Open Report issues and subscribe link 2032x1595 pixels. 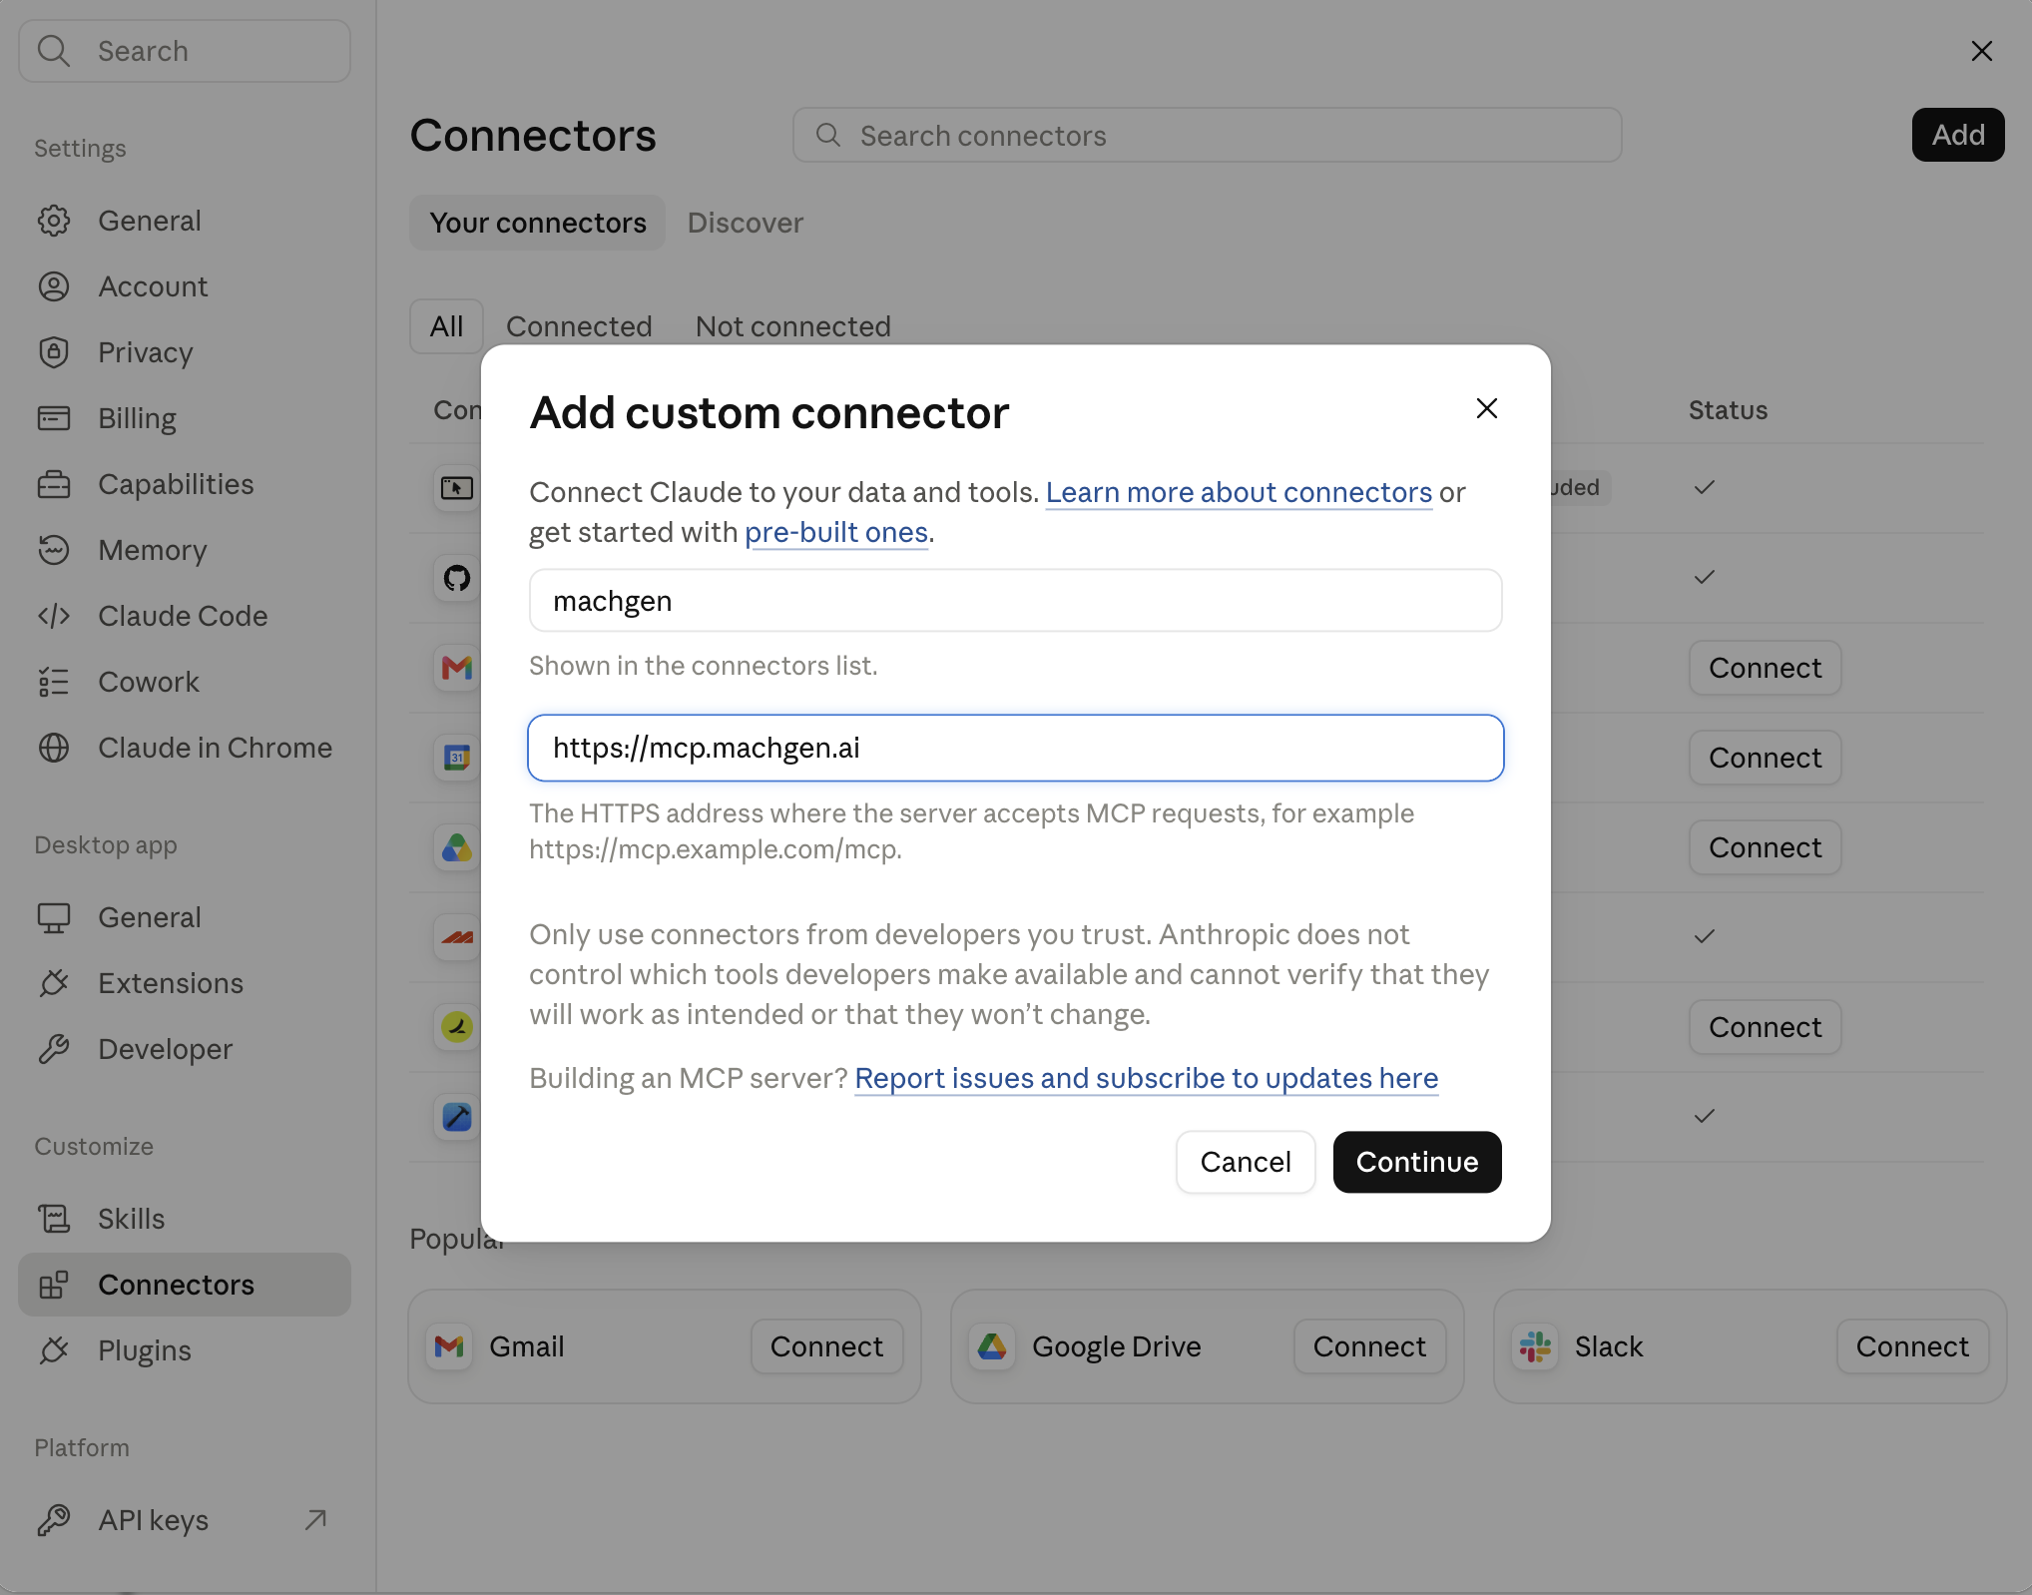tap(1146, 1078)
